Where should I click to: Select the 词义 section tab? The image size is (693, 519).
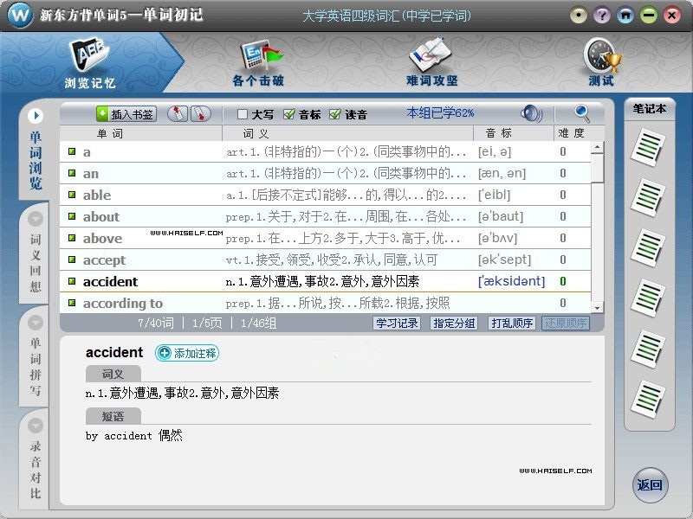[x=113, y=374]
